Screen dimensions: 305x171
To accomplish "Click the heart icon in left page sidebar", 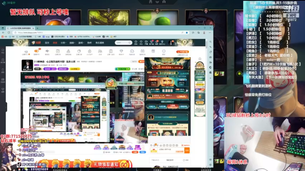I will (x=3, y=51).
